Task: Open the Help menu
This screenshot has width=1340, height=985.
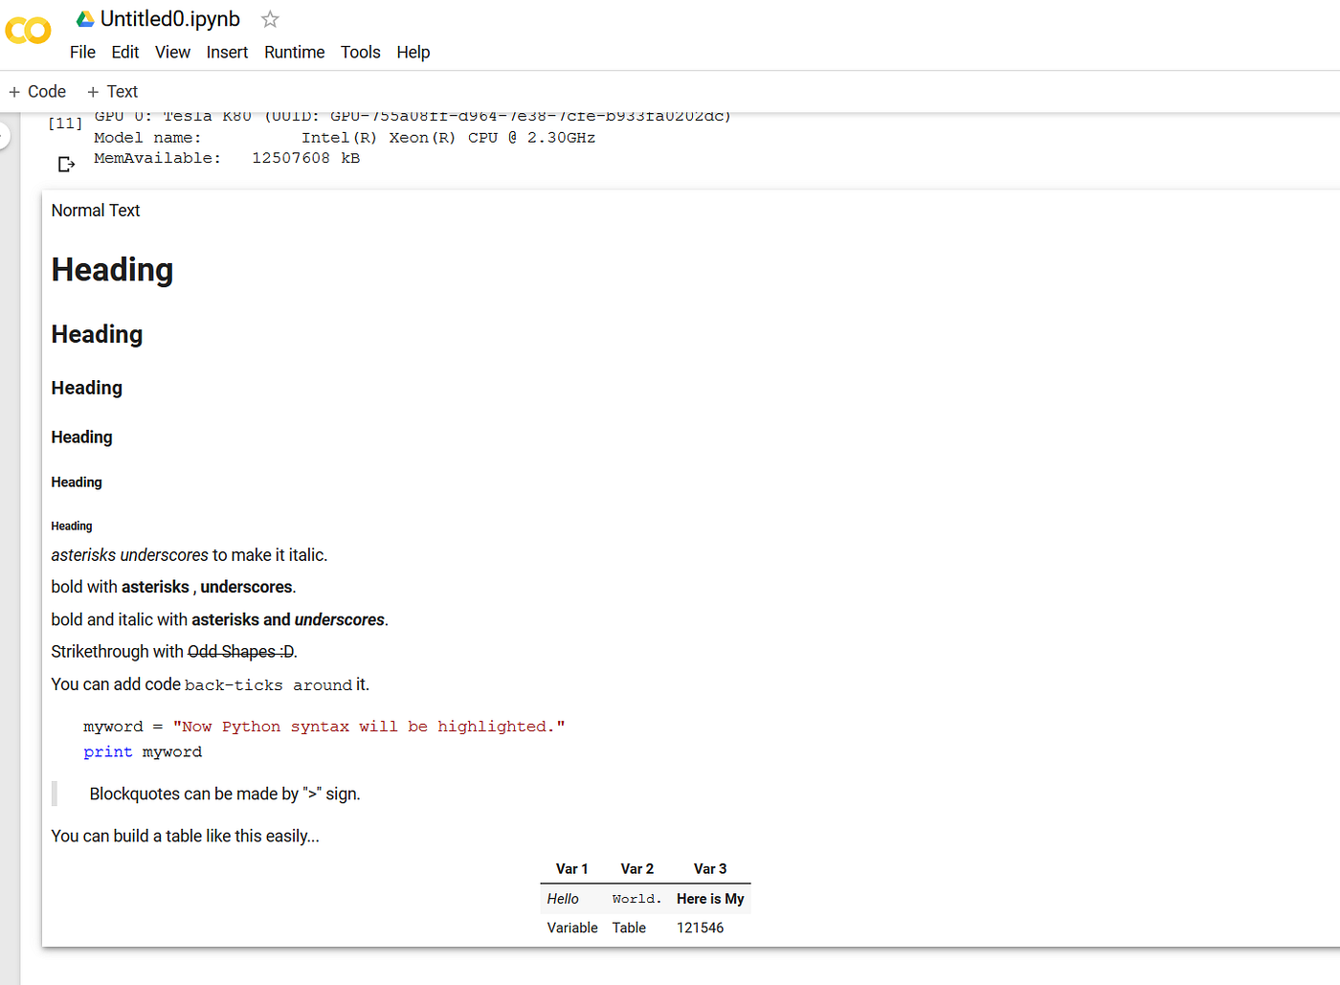Action: (413, 53)
